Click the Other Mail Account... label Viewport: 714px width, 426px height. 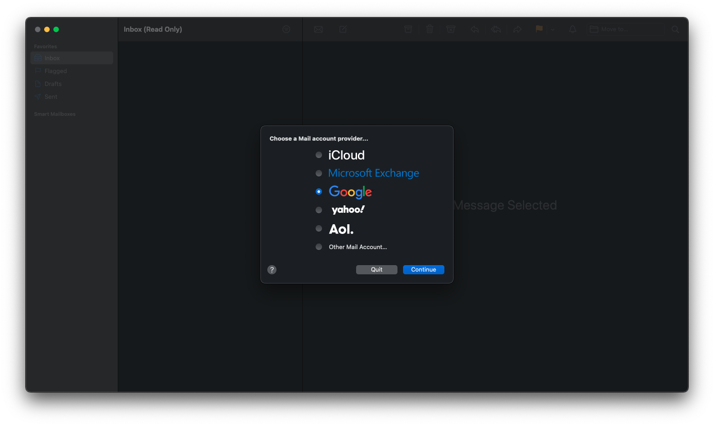[x=358, y=247]
